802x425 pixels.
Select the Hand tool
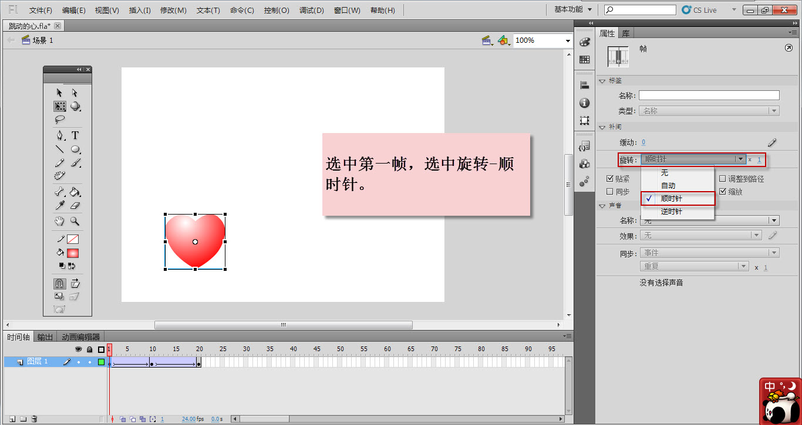coord(59,221)
